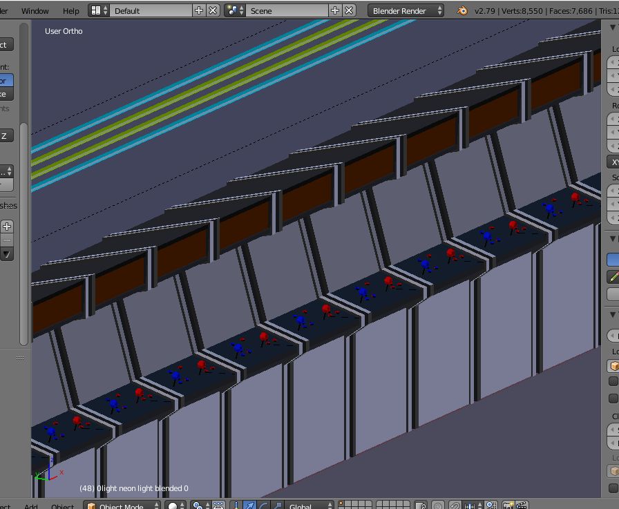This screenshot has width=619, height=509.
Task: Click the blue highlighted Grease Pencil source button
Action: click(613, 259)
